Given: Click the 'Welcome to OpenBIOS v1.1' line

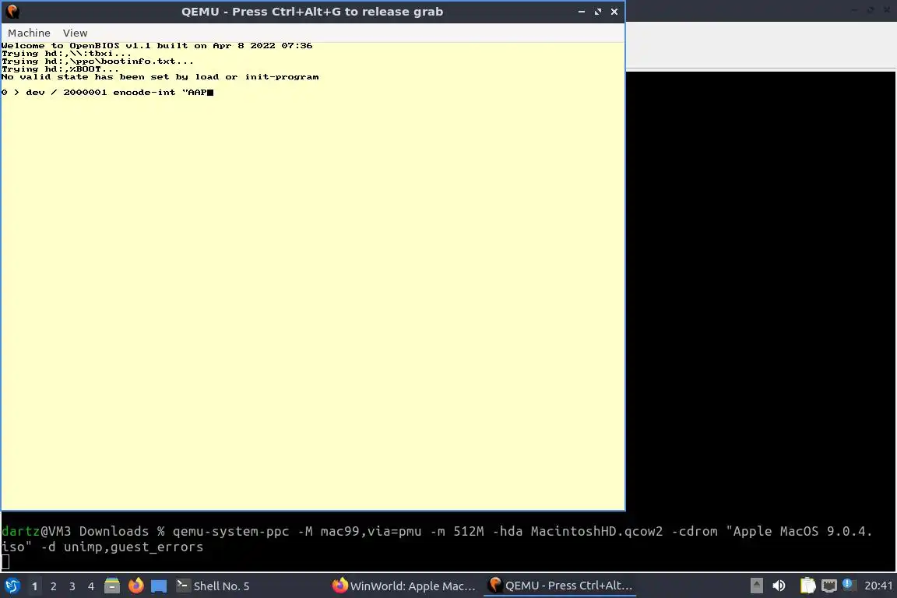Looking at the screenshot, I should (x=157, y=46).
